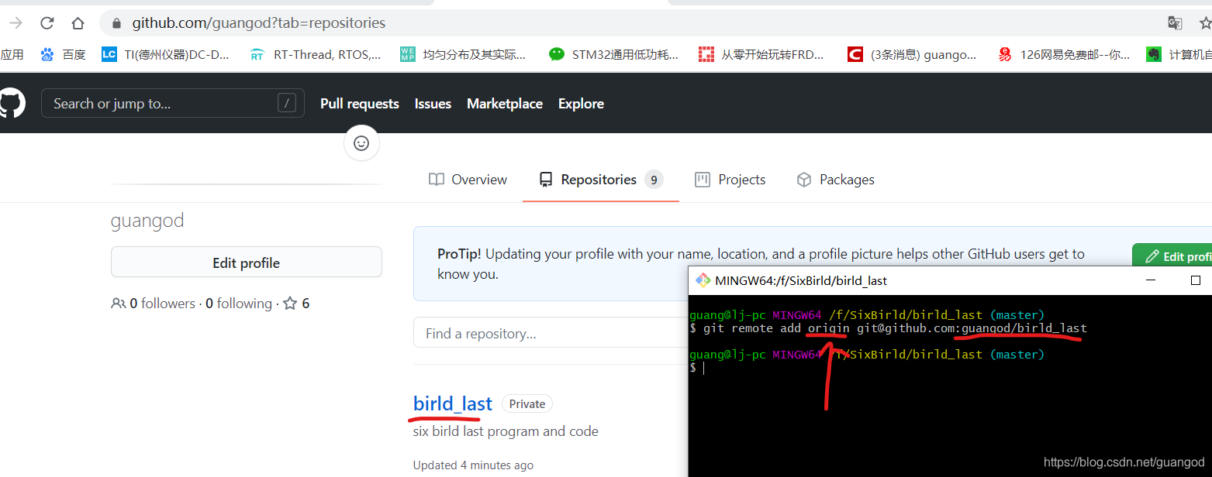1212x477 pixels.
Task: Select the Repositories tab
Action: [600, 180]
